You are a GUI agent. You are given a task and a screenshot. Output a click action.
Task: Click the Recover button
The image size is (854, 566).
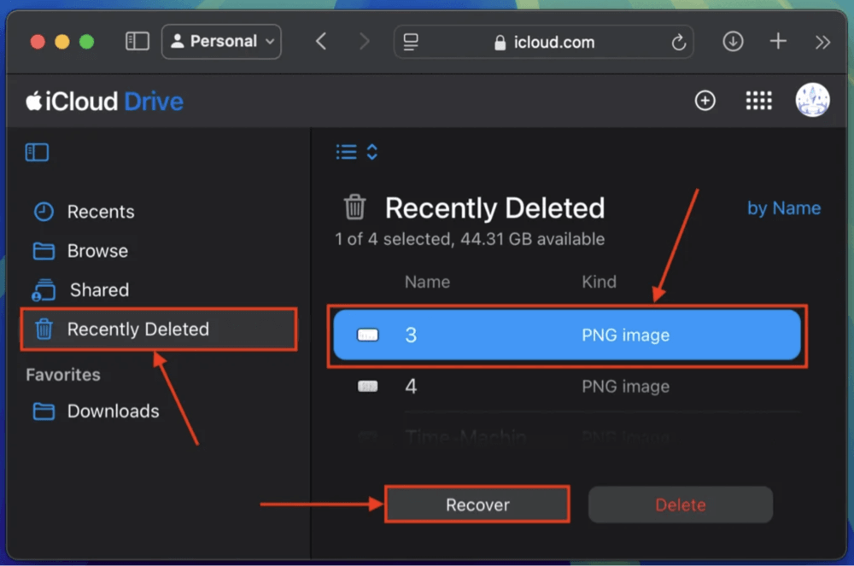click(x=477, y=504)
